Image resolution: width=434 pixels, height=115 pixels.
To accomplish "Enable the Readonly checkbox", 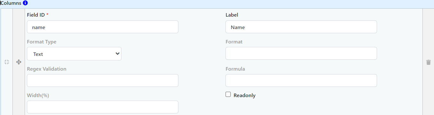I will pos(228,94).
